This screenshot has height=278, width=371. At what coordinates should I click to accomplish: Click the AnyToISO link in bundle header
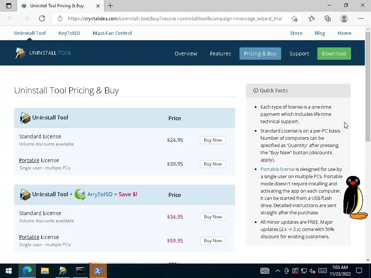(x=100, y=194)
